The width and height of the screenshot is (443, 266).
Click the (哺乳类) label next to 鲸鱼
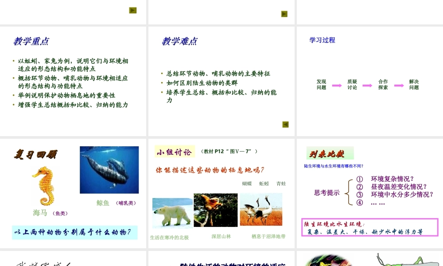tap(126, 203)
